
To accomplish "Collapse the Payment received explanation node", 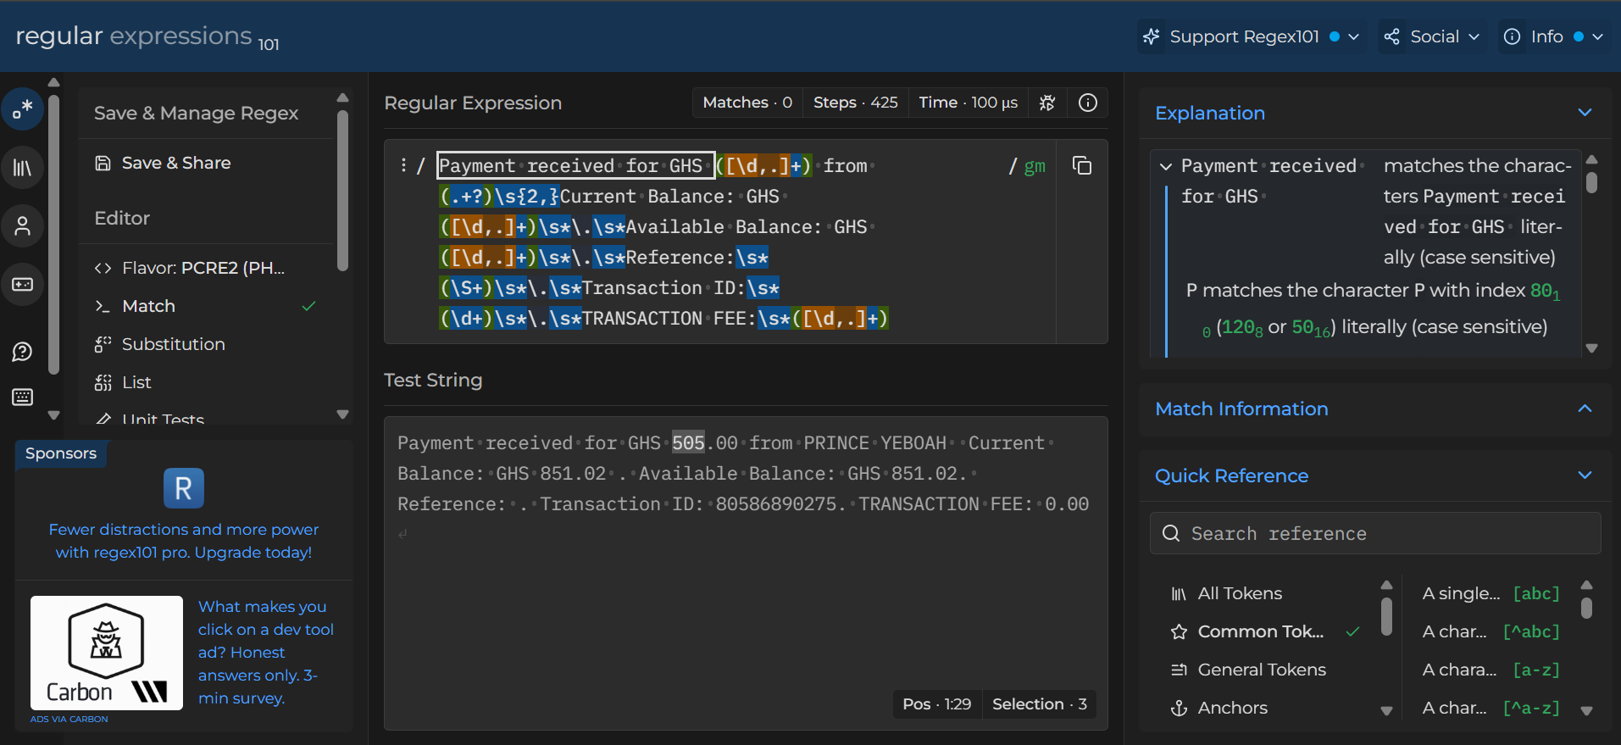I will [1166, 166].
